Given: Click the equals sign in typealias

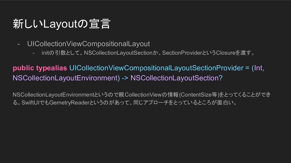Looking at the screenshot, I should 247,68.
